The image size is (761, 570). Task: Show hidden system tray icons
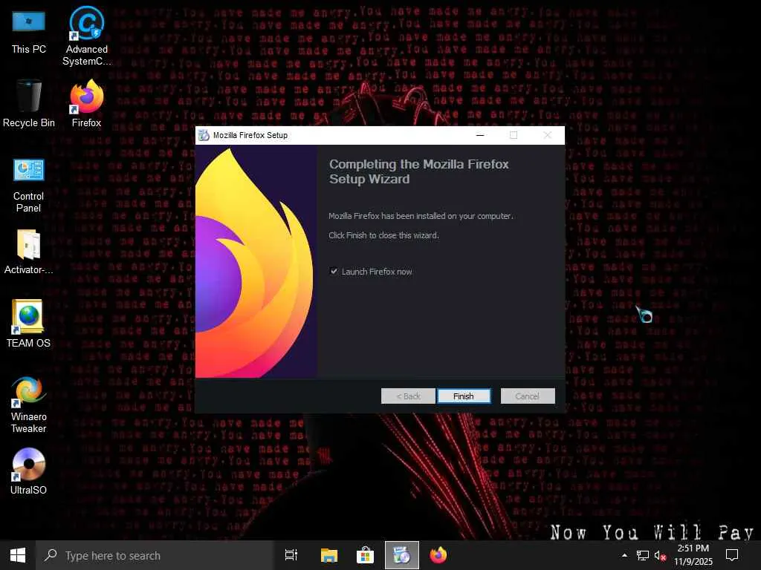click(624, 555)
